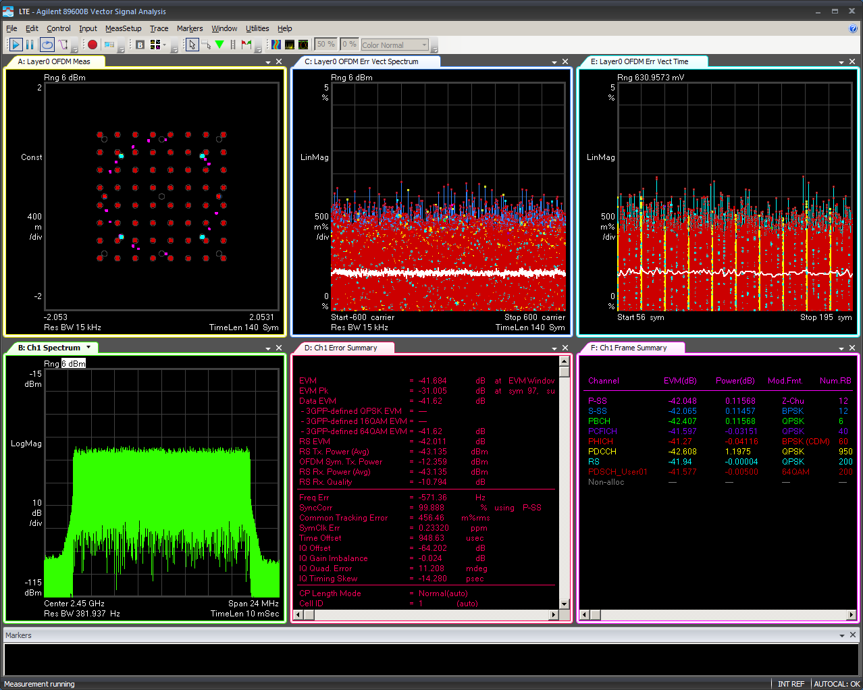Viewport: 863px width, 690px height.
Task: Click the 50 % field
Action: [x=326, y=45]
